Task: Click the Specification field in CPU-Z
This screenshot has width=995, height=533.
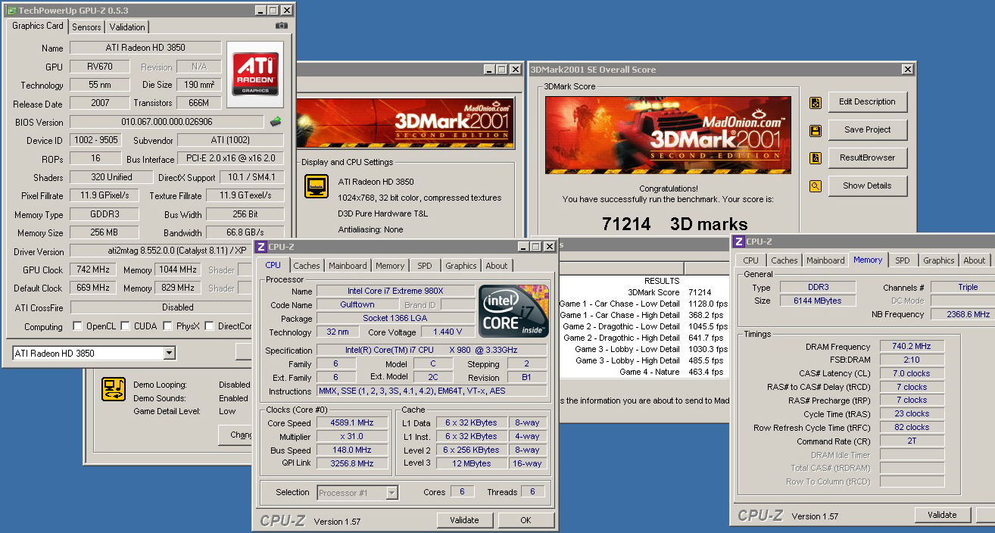Action: [x=432, y=350]
